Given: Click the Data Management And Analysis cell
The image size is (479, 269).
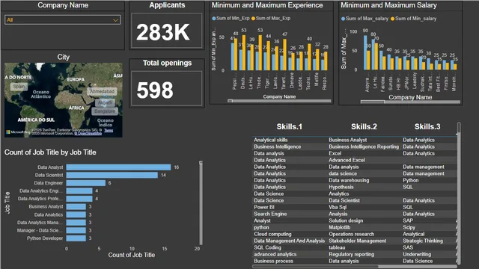Looking at the screenshot, I should point(290,241).
